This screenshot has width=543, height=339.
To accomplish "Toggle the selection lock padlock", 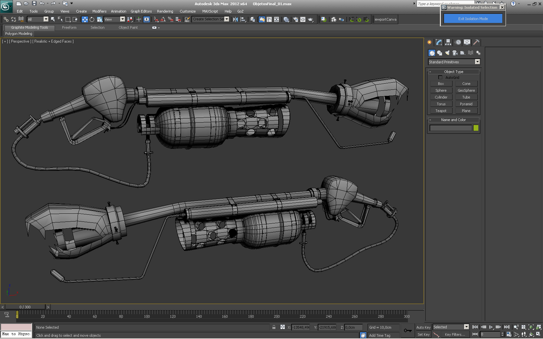I will point(274,327).
